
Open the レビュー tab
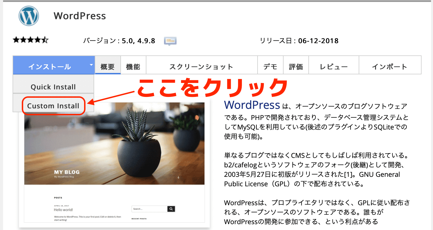tap(334, 67)
